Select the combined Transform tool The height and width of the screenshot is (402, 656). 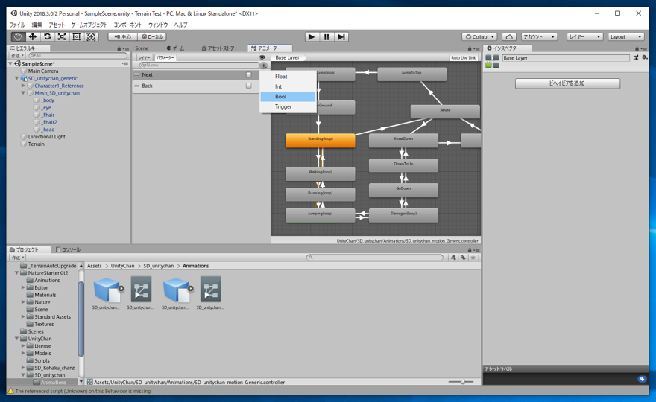[91, 36]
